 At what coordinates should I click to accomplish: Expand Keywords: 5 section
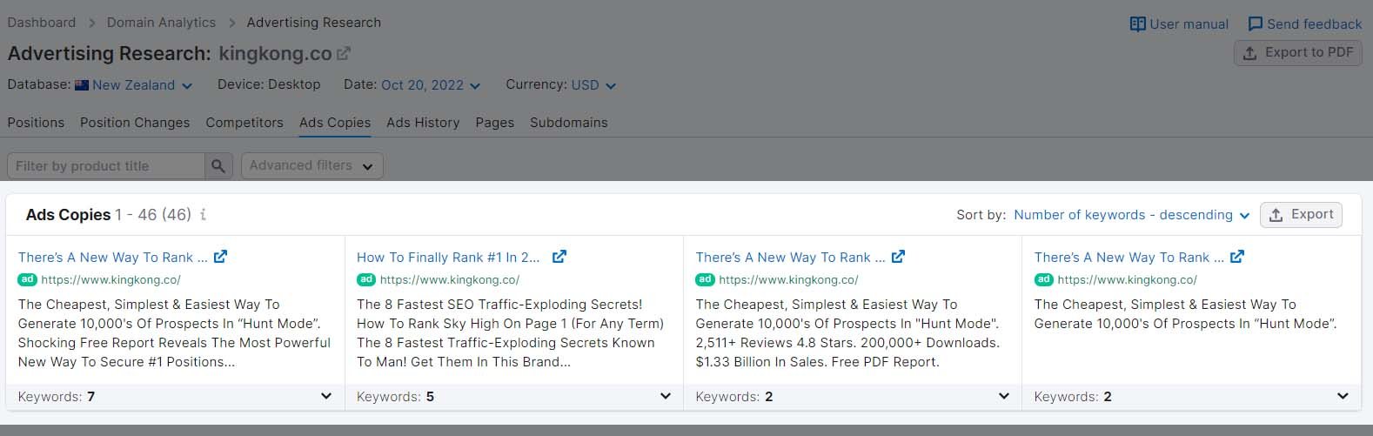pos(666,396)
